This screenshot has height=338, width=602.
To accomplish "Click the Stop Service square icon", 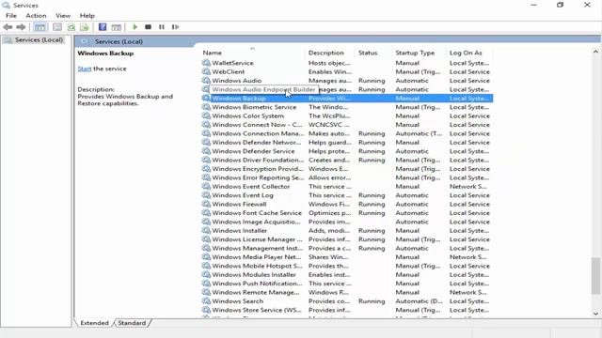I will click(148, 27).
